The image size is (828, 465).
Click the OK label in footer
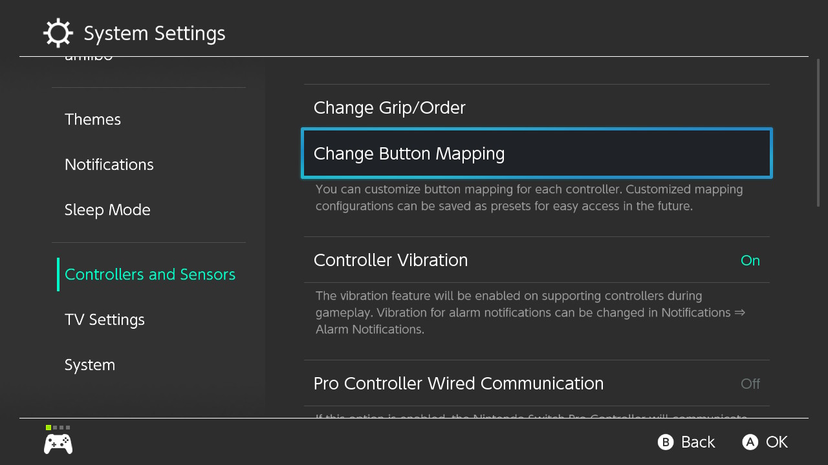[777, 442]
